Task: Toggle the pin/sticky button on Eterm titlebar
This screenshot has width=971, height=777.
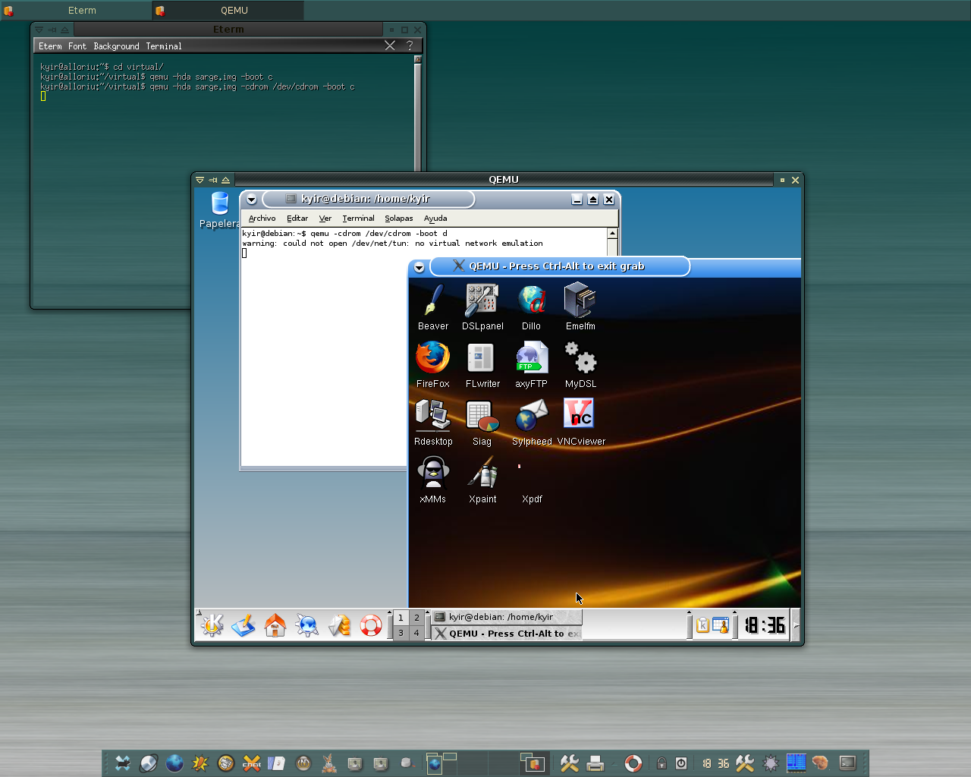Action: 52,30
